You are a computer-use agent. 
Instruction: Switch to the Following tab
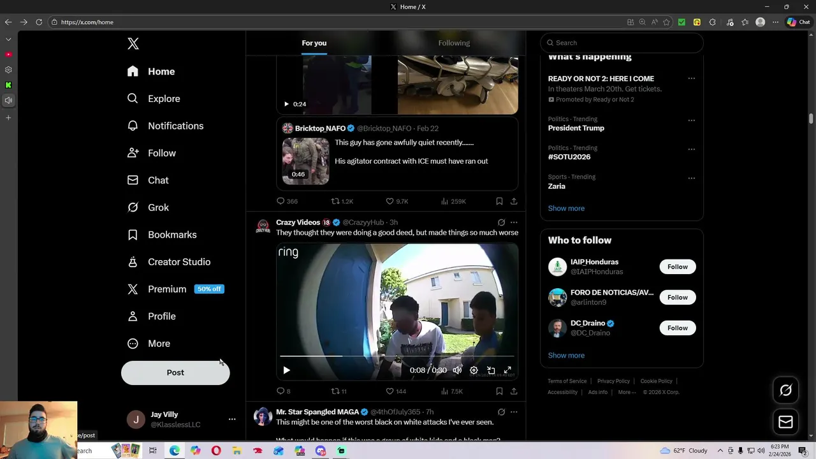pyautogui.click(x=454, y=43)
